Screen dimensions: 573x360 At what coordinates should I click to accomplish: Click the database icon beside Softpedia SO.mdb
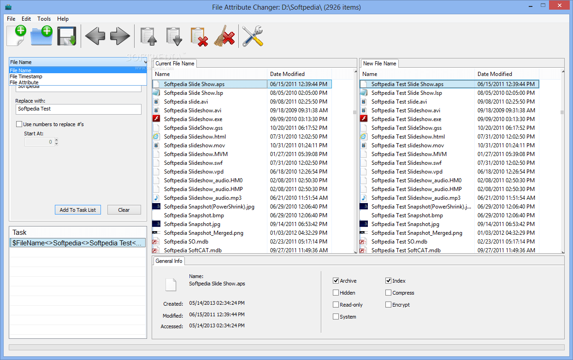click(x=156, y=241)
